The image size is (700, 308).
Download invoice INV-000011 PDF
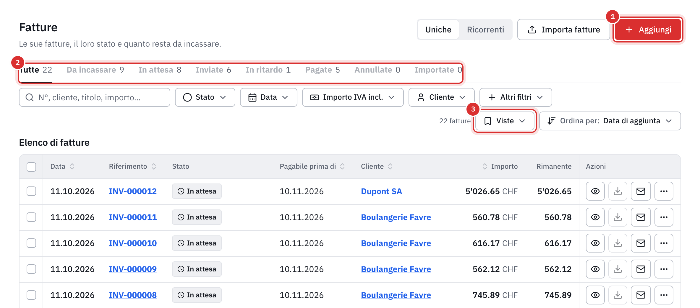pos(618,217)
